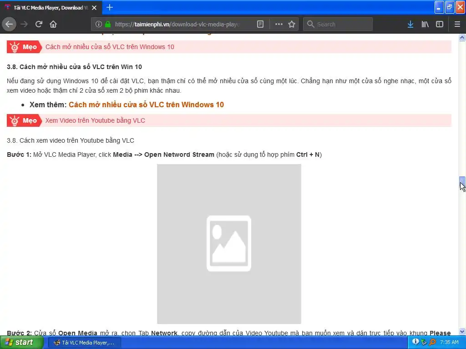
Task: Select the Tải VLC Media Player tab
Action: [x=51, y=7]
